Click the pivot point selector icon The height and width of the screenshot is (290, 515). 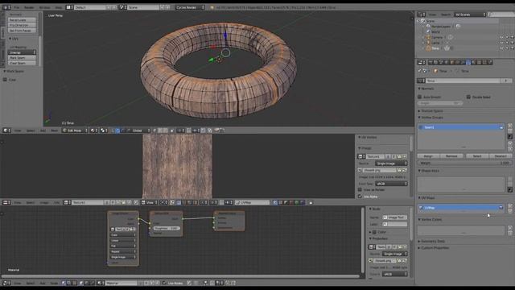pos(104,130)
